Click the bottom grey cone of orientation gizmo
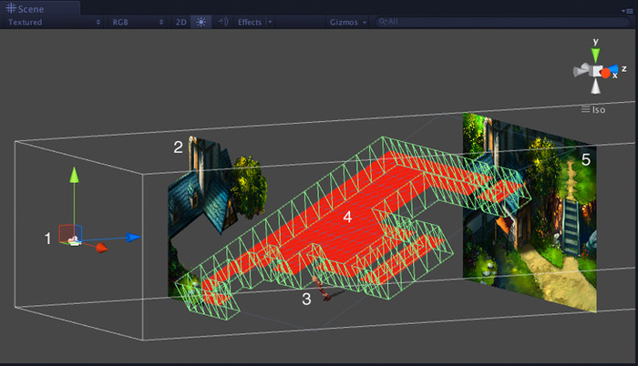 click(x=596, y=86)
